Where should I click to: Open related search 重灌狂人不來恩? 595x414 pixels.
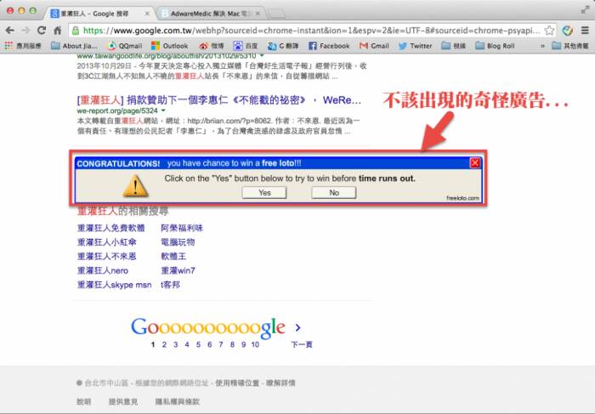(107, 257)
